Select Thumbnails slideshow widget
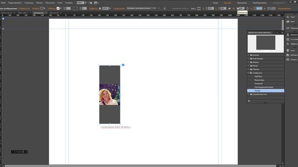This screenshot has width=298, height=167. (259, 80)
